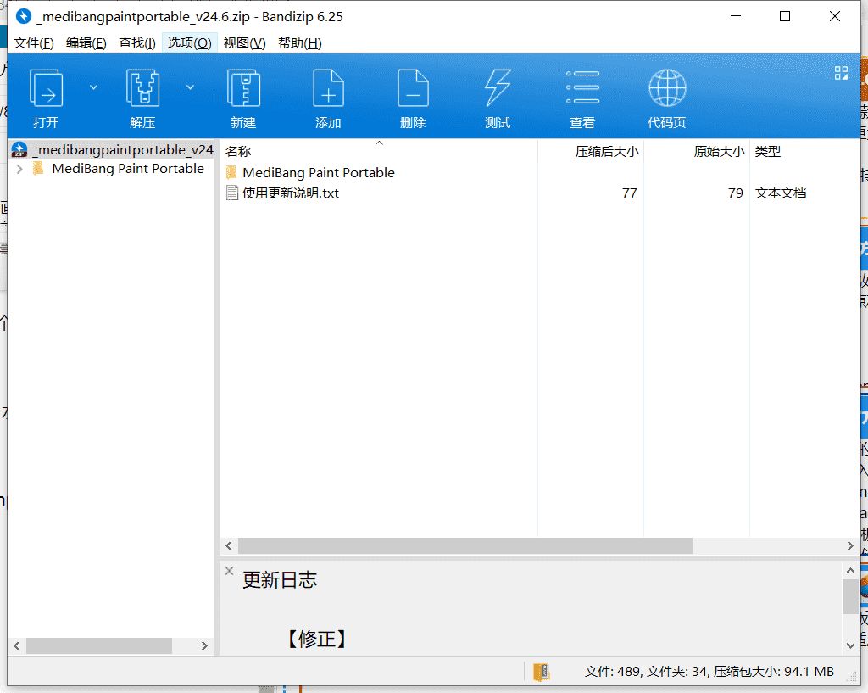Image resolution: width=868 pixels, height=693 pixels.
Task: Click the archive icon in the status bar
Action: 541,672
